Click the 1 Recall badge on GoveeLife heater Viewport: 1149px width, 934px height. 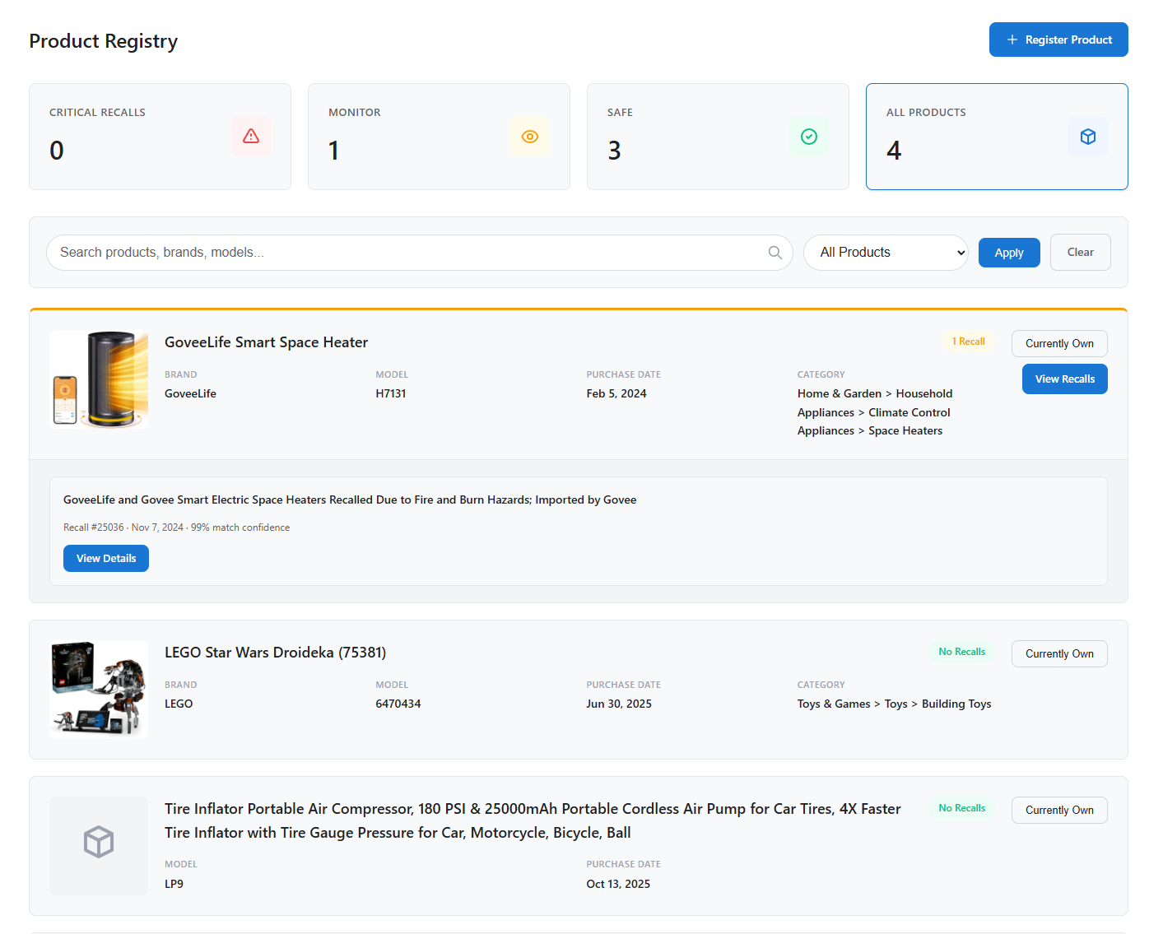click(969, 342)
